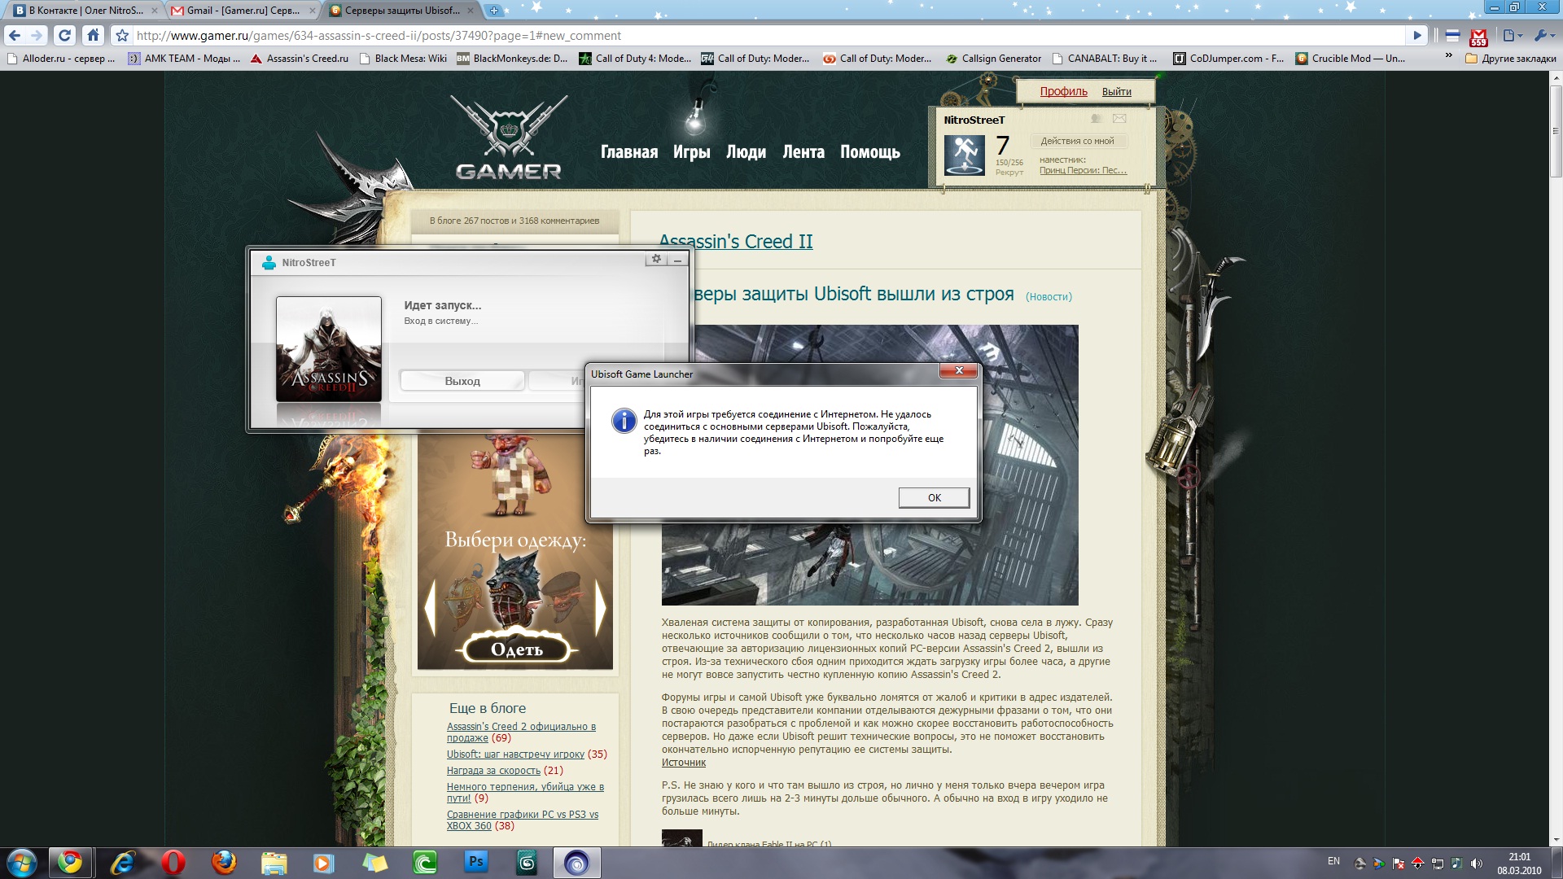
Task: Click the right arrow in clothing ad
Action: 600,607
